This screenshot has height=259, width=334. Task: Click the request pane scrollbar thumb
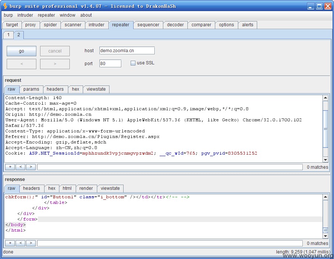(325, 129)
